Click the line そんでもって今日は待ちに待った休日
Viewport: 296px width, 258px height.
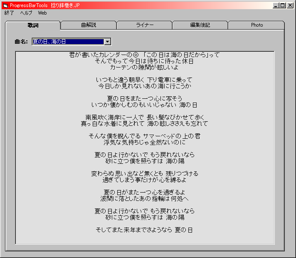pyautogui.click(x=144, y=61)
